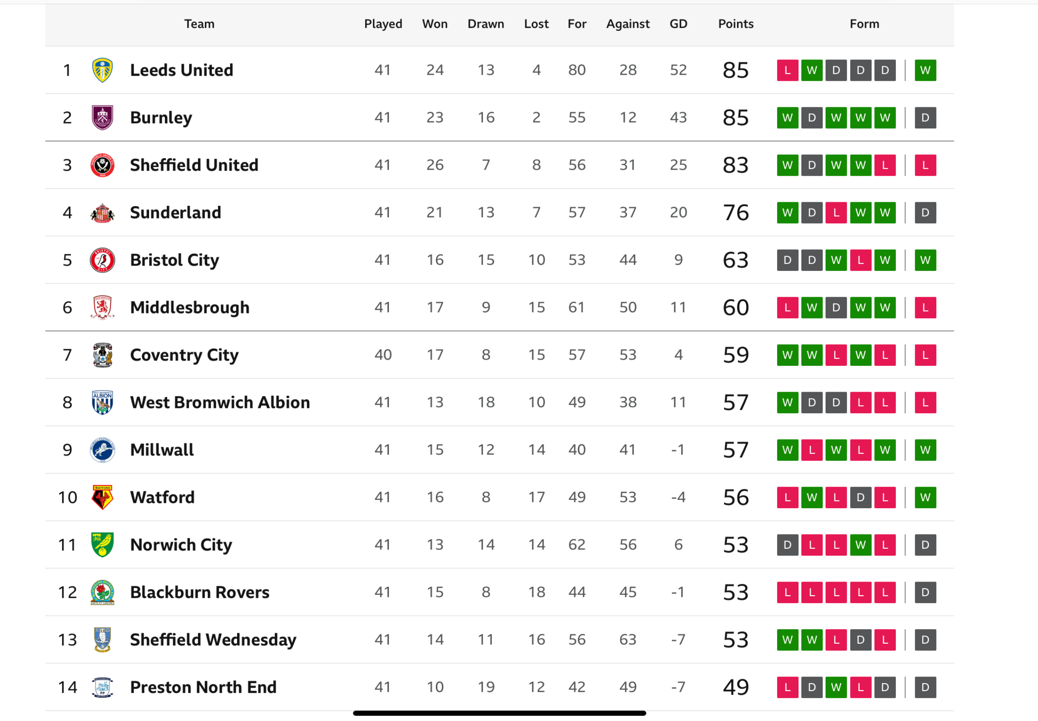Image resolution: width=1038 pixels, height=721 pixels.
Task: Click the Sheffield United badge icon
Action: 102,165
